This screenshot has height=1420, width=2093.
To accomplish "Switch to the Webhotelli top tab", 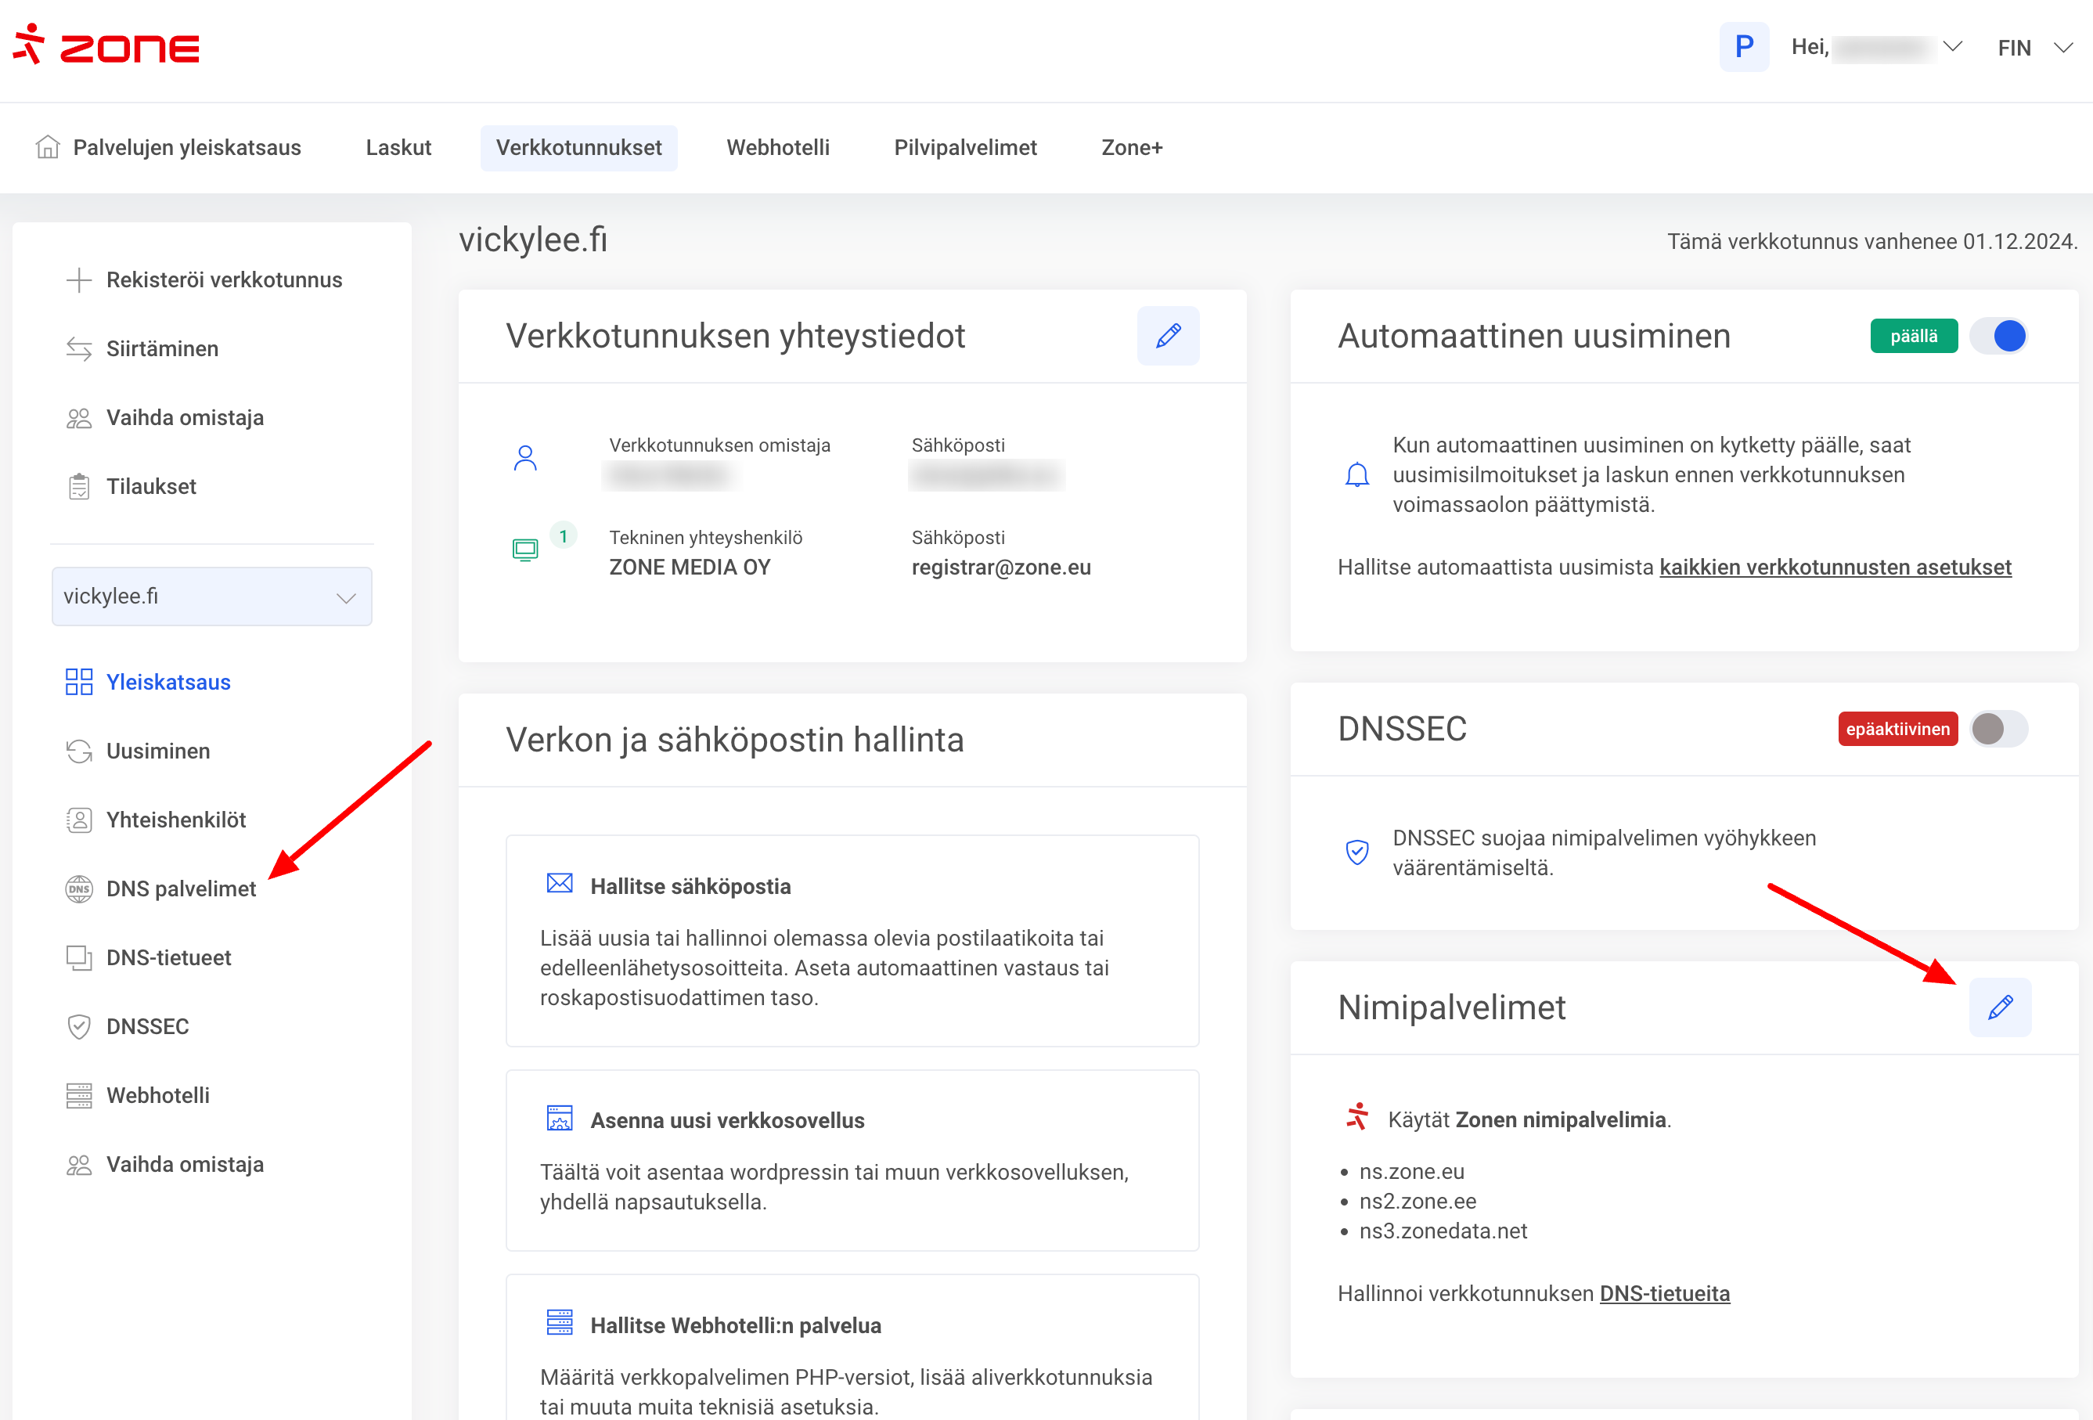I will (777, 148).
